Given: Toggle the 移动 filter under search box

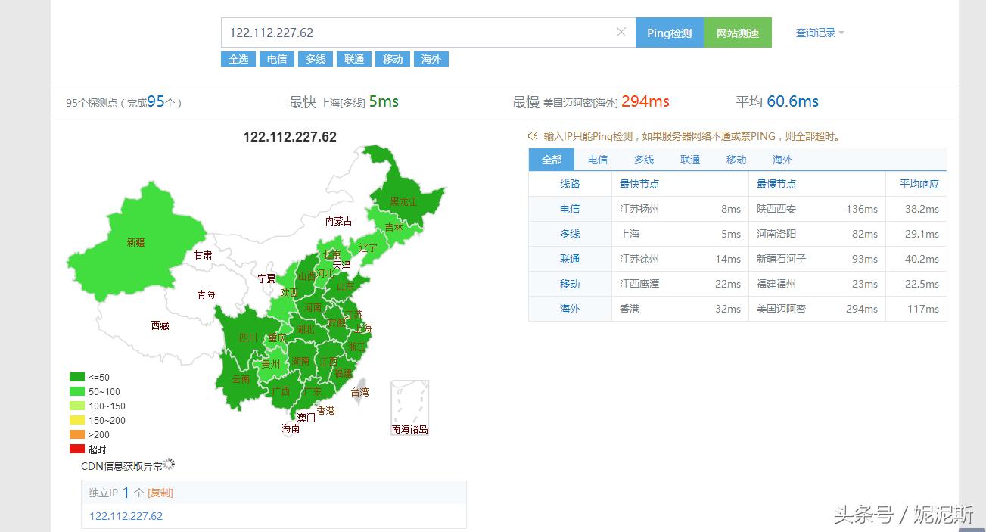Looking at the screenshot, I should pos(392,58).
